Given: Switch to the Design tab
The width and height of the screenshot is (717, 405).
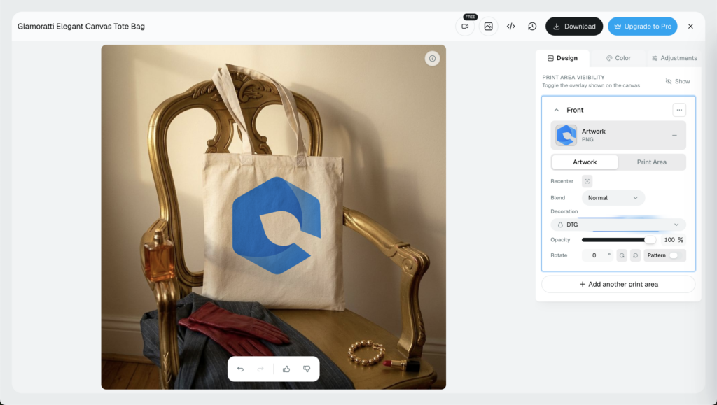Looking at the screenshot, I should click(562, 58).
